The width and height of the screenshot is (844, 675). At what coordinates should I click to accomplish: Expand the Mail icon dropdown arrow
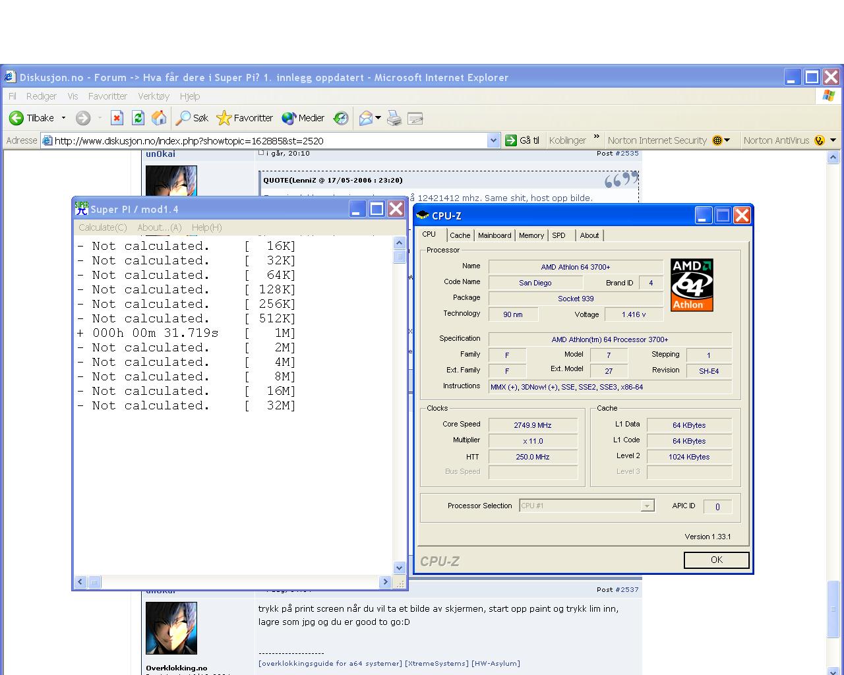(378, 118)
